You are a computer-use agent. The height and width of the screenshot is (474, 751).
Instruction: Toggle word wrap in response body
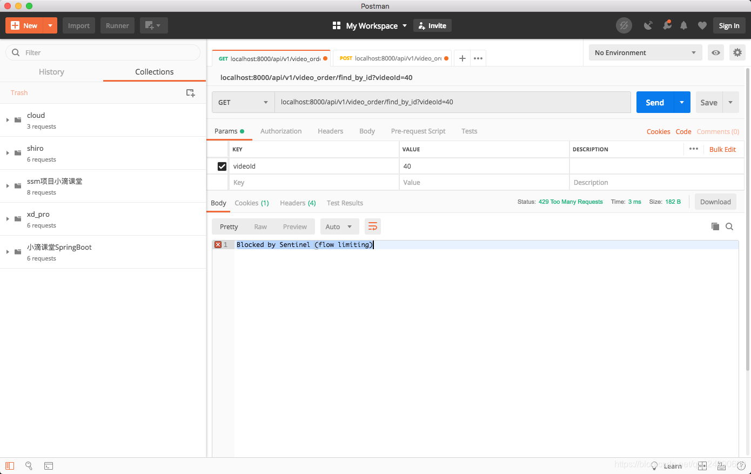pos(373,226)
